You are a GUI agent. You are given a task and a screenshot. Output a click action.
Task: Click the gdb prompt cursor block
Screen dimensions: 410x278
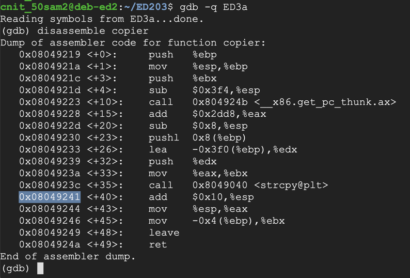click(x=40, y=268)
